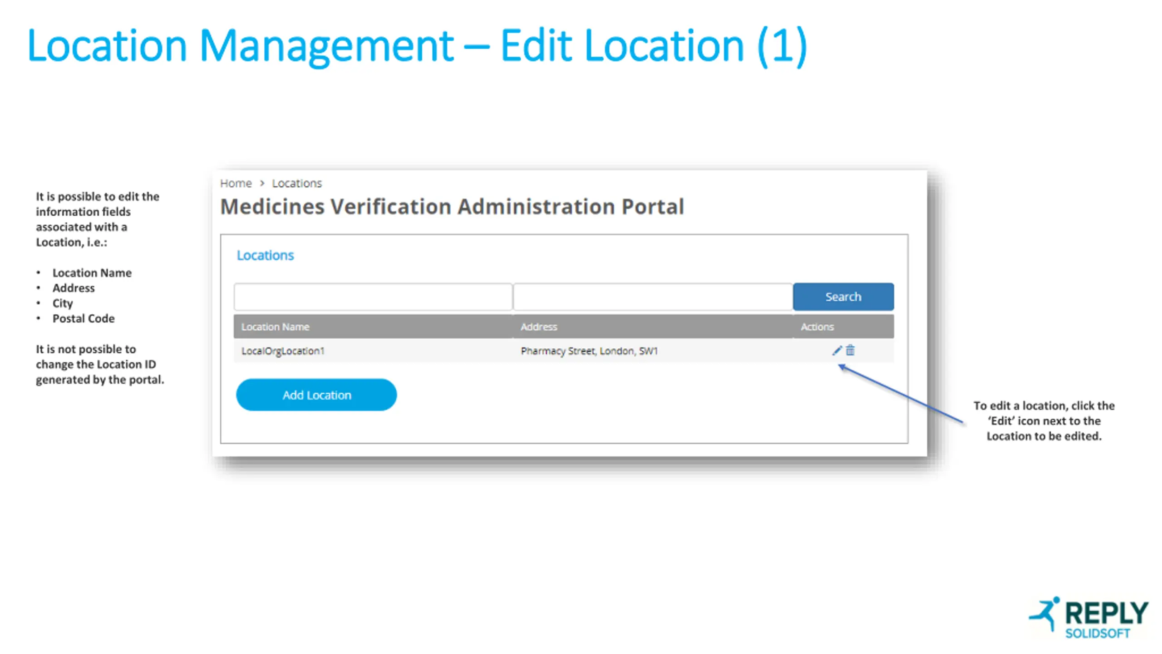The width and height of the screenshot is (1162, 654).
Task: Click the pencil Edit icon for LocalOrgLocation1
Action: point(837,351)
